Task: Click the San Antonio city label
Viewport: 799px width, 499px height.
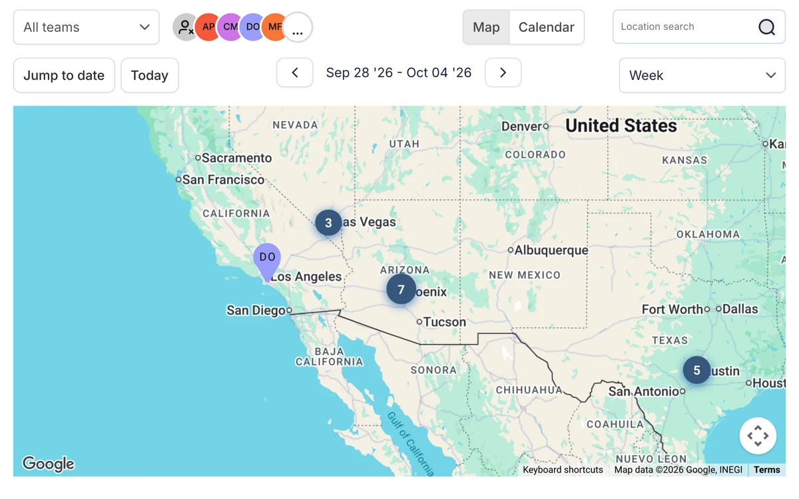Action: click(643, 391)
